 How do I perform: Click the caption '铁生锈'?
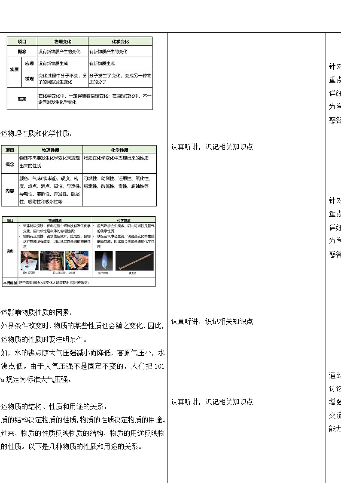coord(133,273)
